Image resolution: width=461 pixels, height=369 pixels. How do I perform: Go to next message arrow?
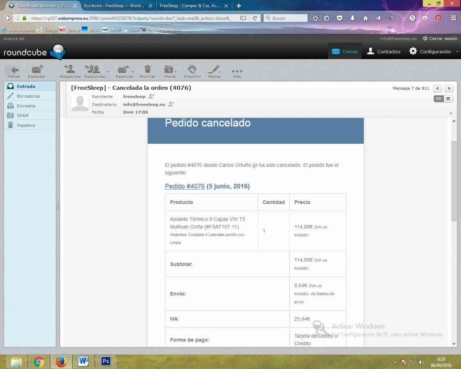449,88
